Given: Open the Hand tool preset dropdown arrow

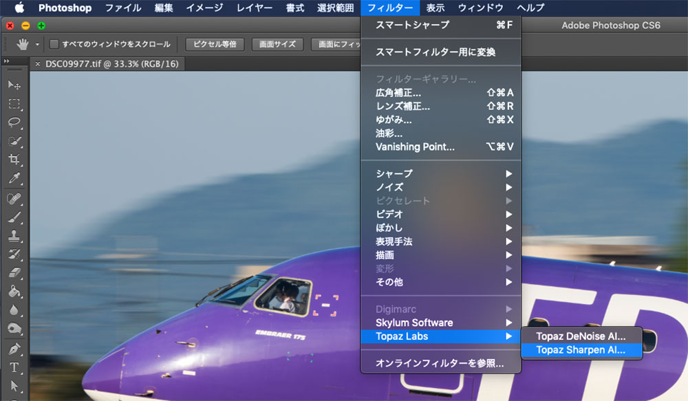Looking at the screenshot, I should [36, 44].
